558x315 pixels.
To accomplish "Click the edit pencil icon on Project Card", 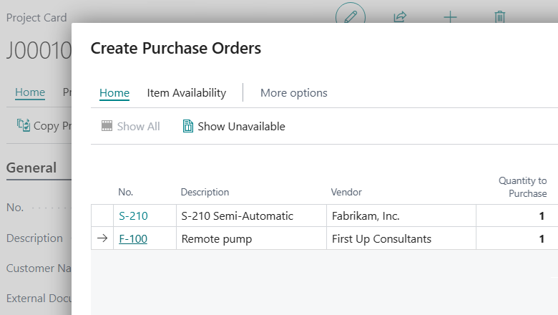I will pos(351,16).
